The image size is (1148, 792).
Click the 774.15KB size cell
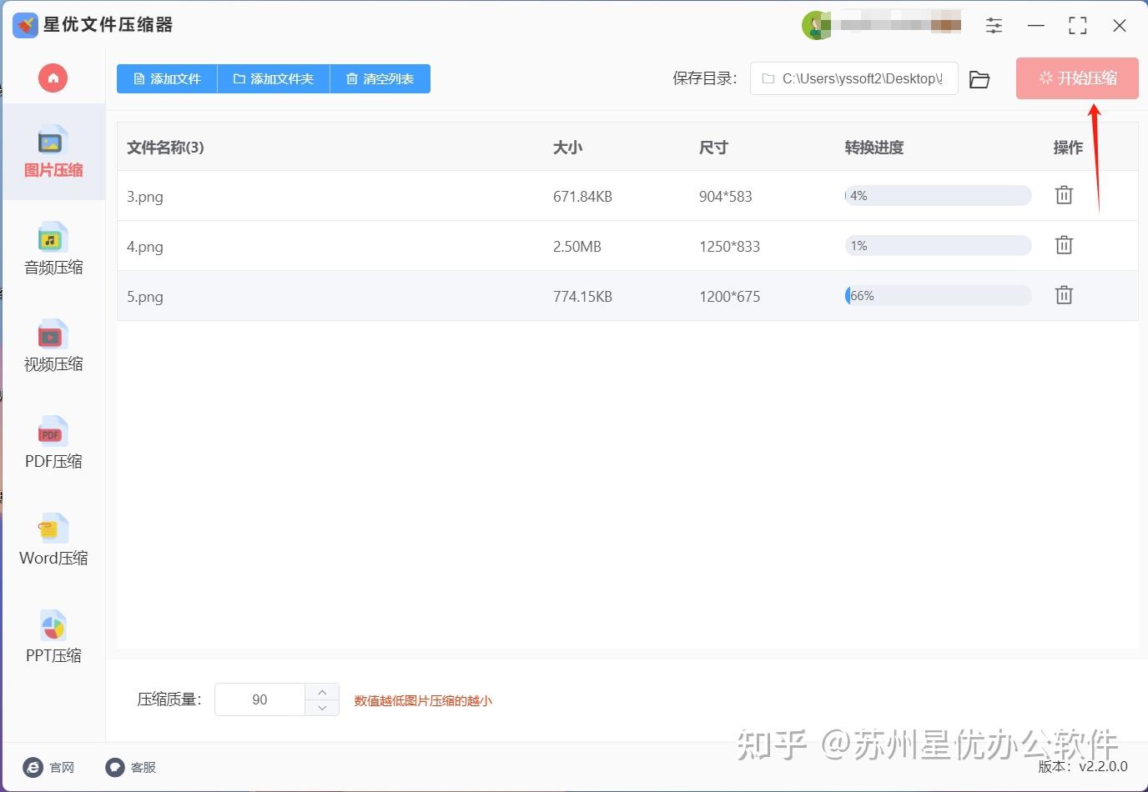[582, 297]
